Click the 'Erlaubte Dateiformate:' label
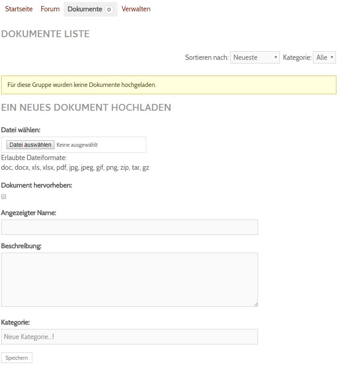The image size is (340, 365). pyautogui.click(x=34, y=158)
